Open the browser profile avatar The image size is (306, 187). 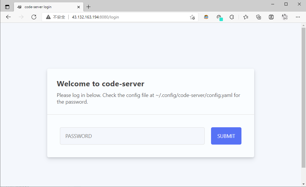[x=285, y=17]
